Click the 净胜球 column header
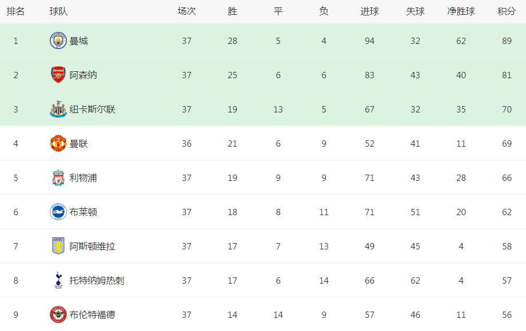 (x=461, y=11)
